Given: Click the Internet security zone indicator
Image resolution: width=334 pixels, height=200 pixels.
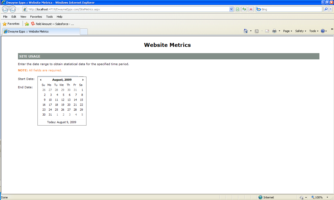Looking at the screenshot, I should pos(266,197).
